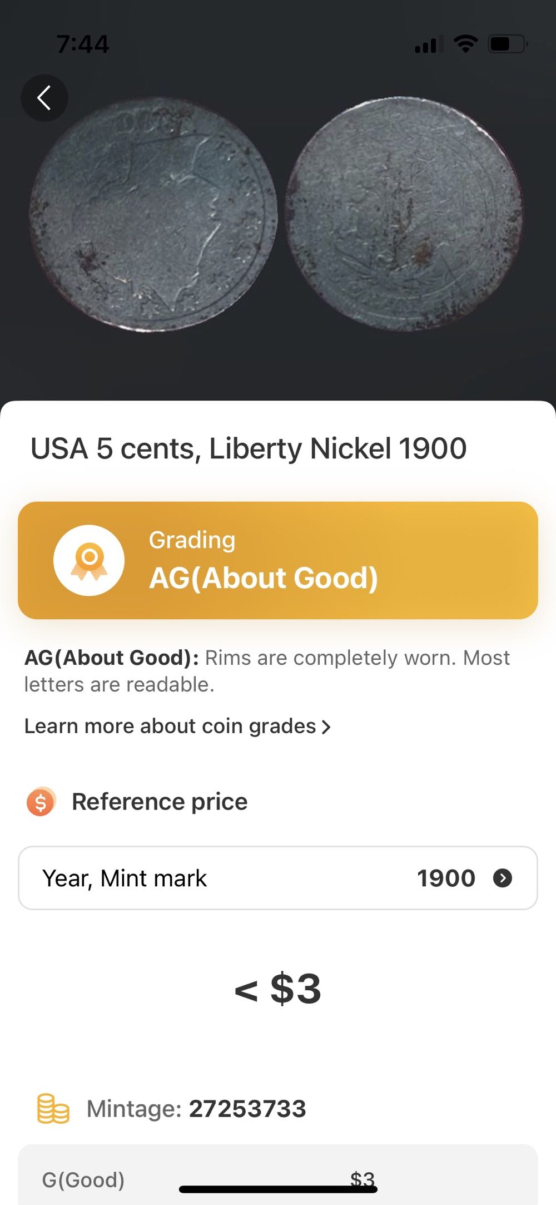The height and width of the screenshot is (1205, 556).
Task: Tap the < $3 reference price value
Action: 277,989
